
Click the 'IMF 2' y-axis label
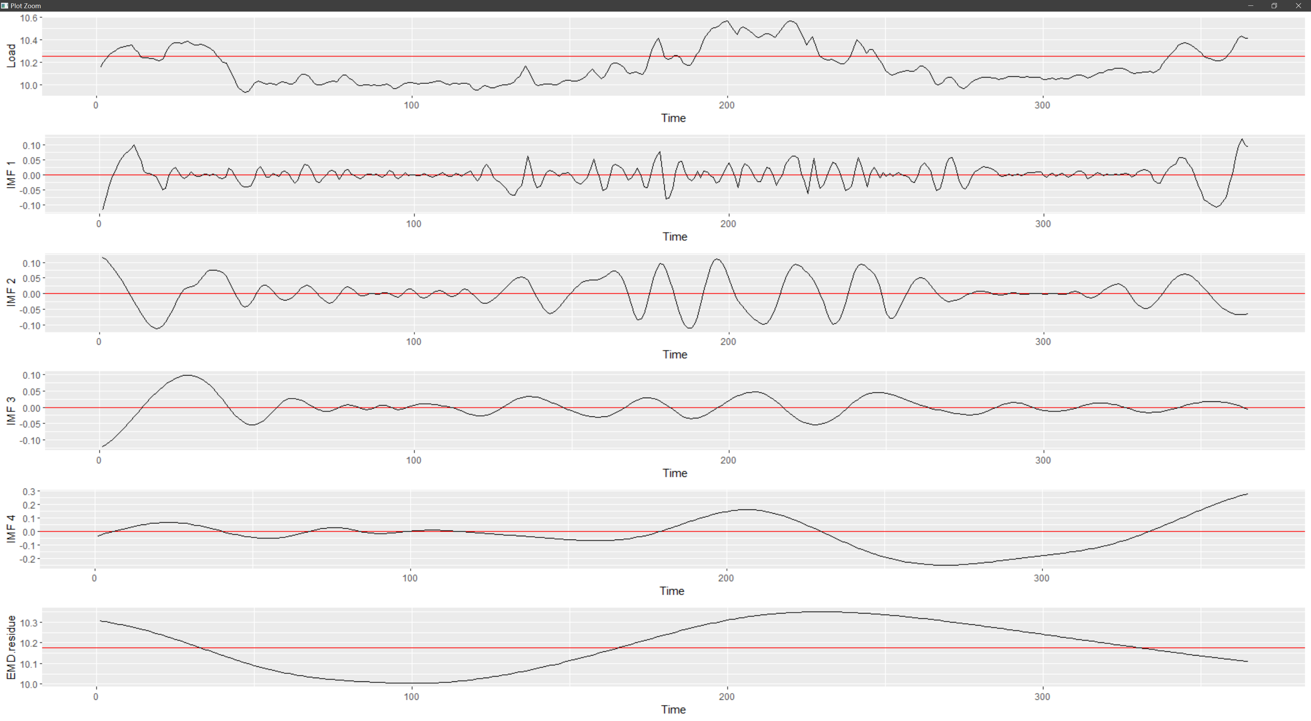[x=11, y=292]
